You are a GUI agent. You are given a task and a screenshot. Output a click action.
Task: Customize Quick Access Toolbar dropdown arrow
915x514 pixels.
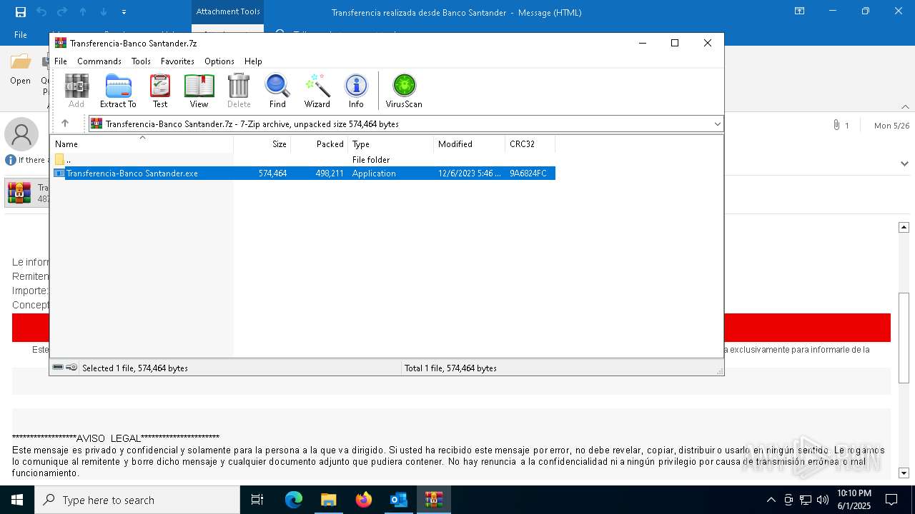[124, 12]
